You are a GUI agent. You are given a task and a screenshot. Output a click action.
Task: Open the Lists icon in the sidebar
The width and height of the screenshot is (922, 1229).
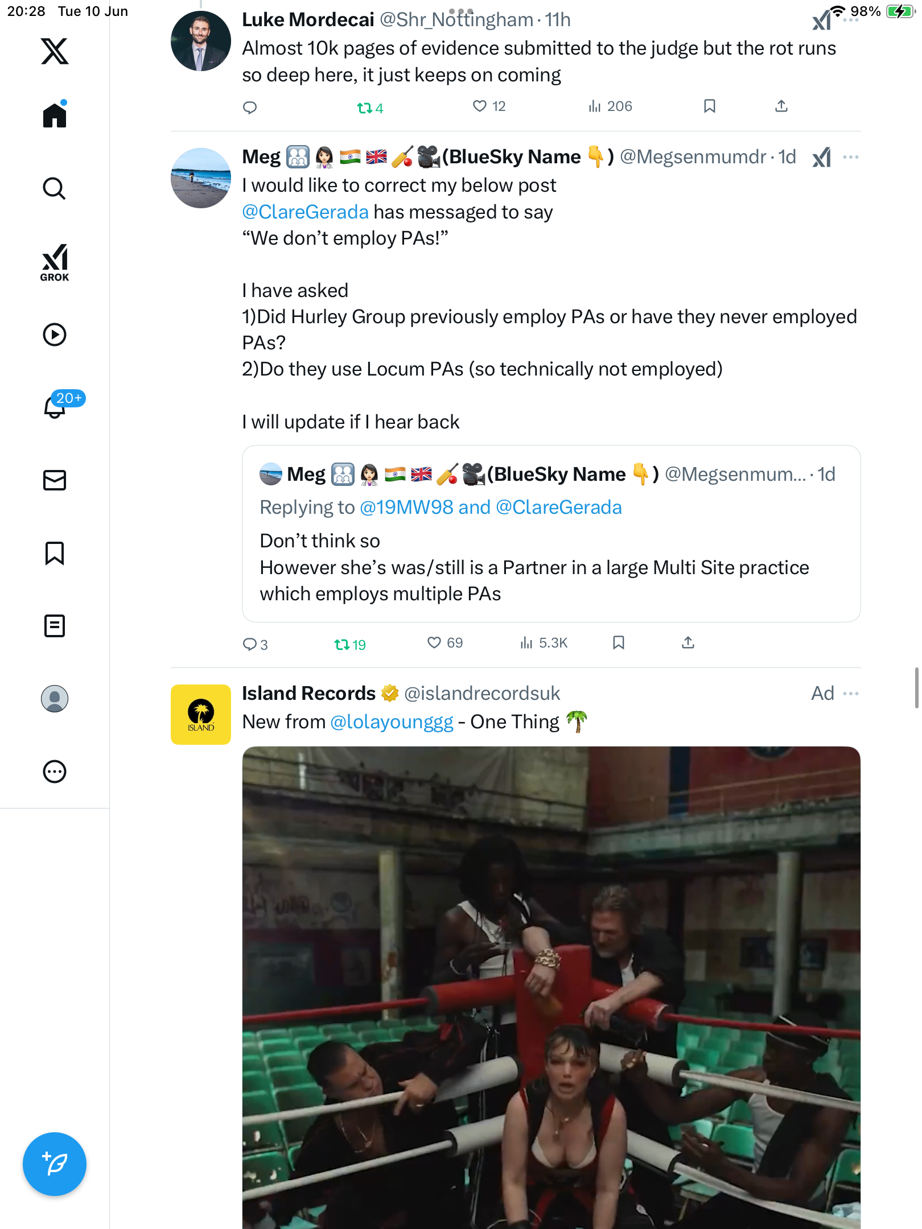55,626
